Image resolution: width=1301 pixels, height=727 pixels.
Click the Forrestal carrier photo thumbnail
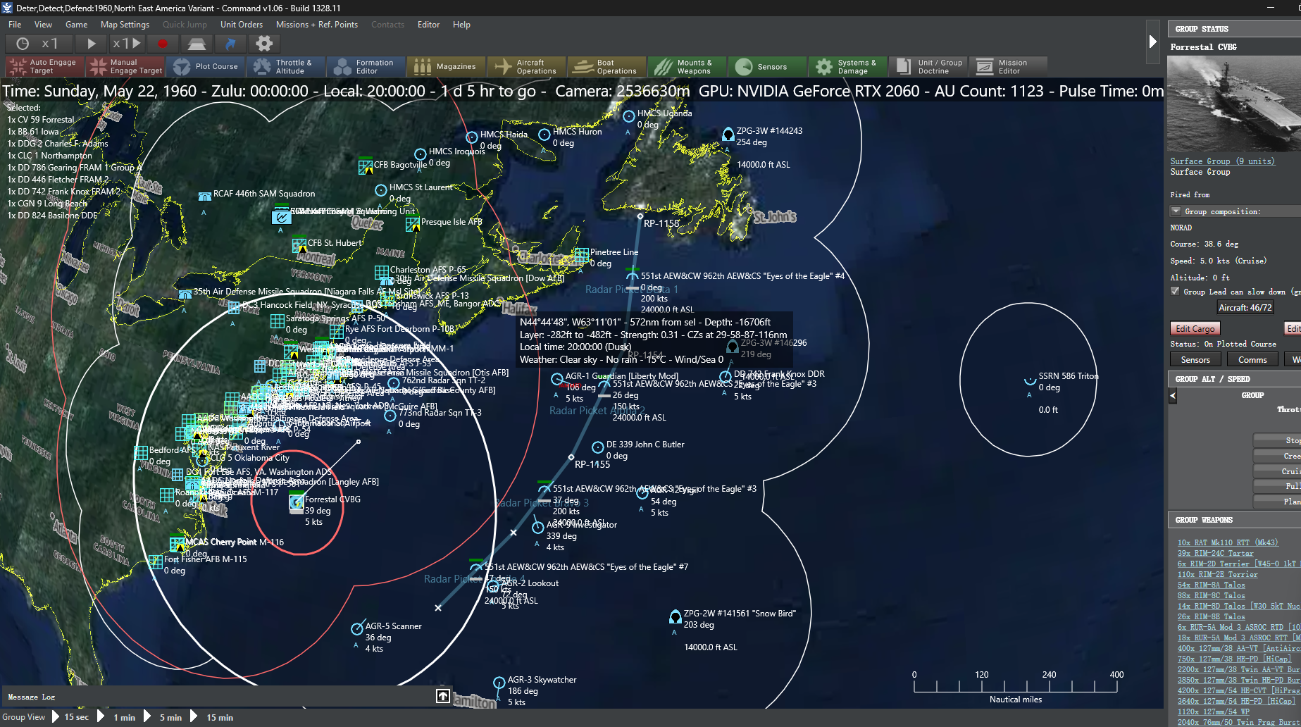click(1234, 104)
